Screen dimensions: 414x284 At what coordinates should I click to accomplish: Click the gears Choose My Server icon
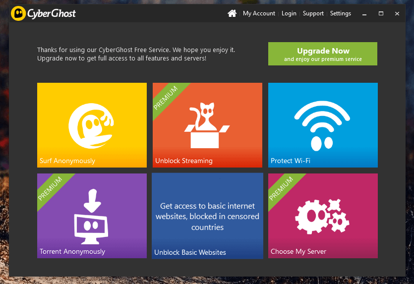[322, 217]
